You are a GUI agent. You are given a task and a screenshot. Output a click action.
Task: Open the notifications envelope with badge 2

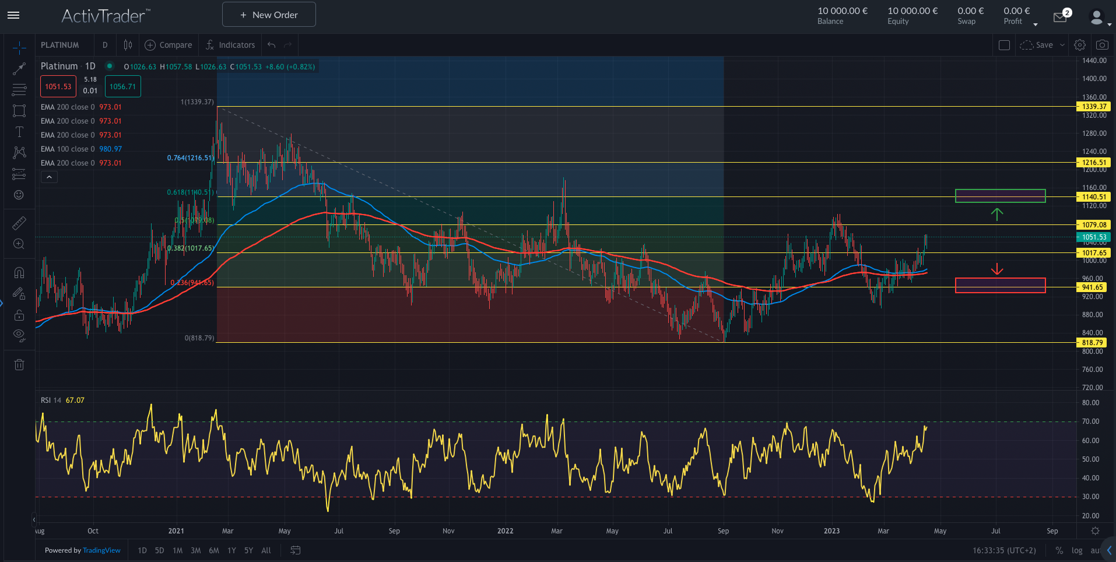coord(1060,17)
